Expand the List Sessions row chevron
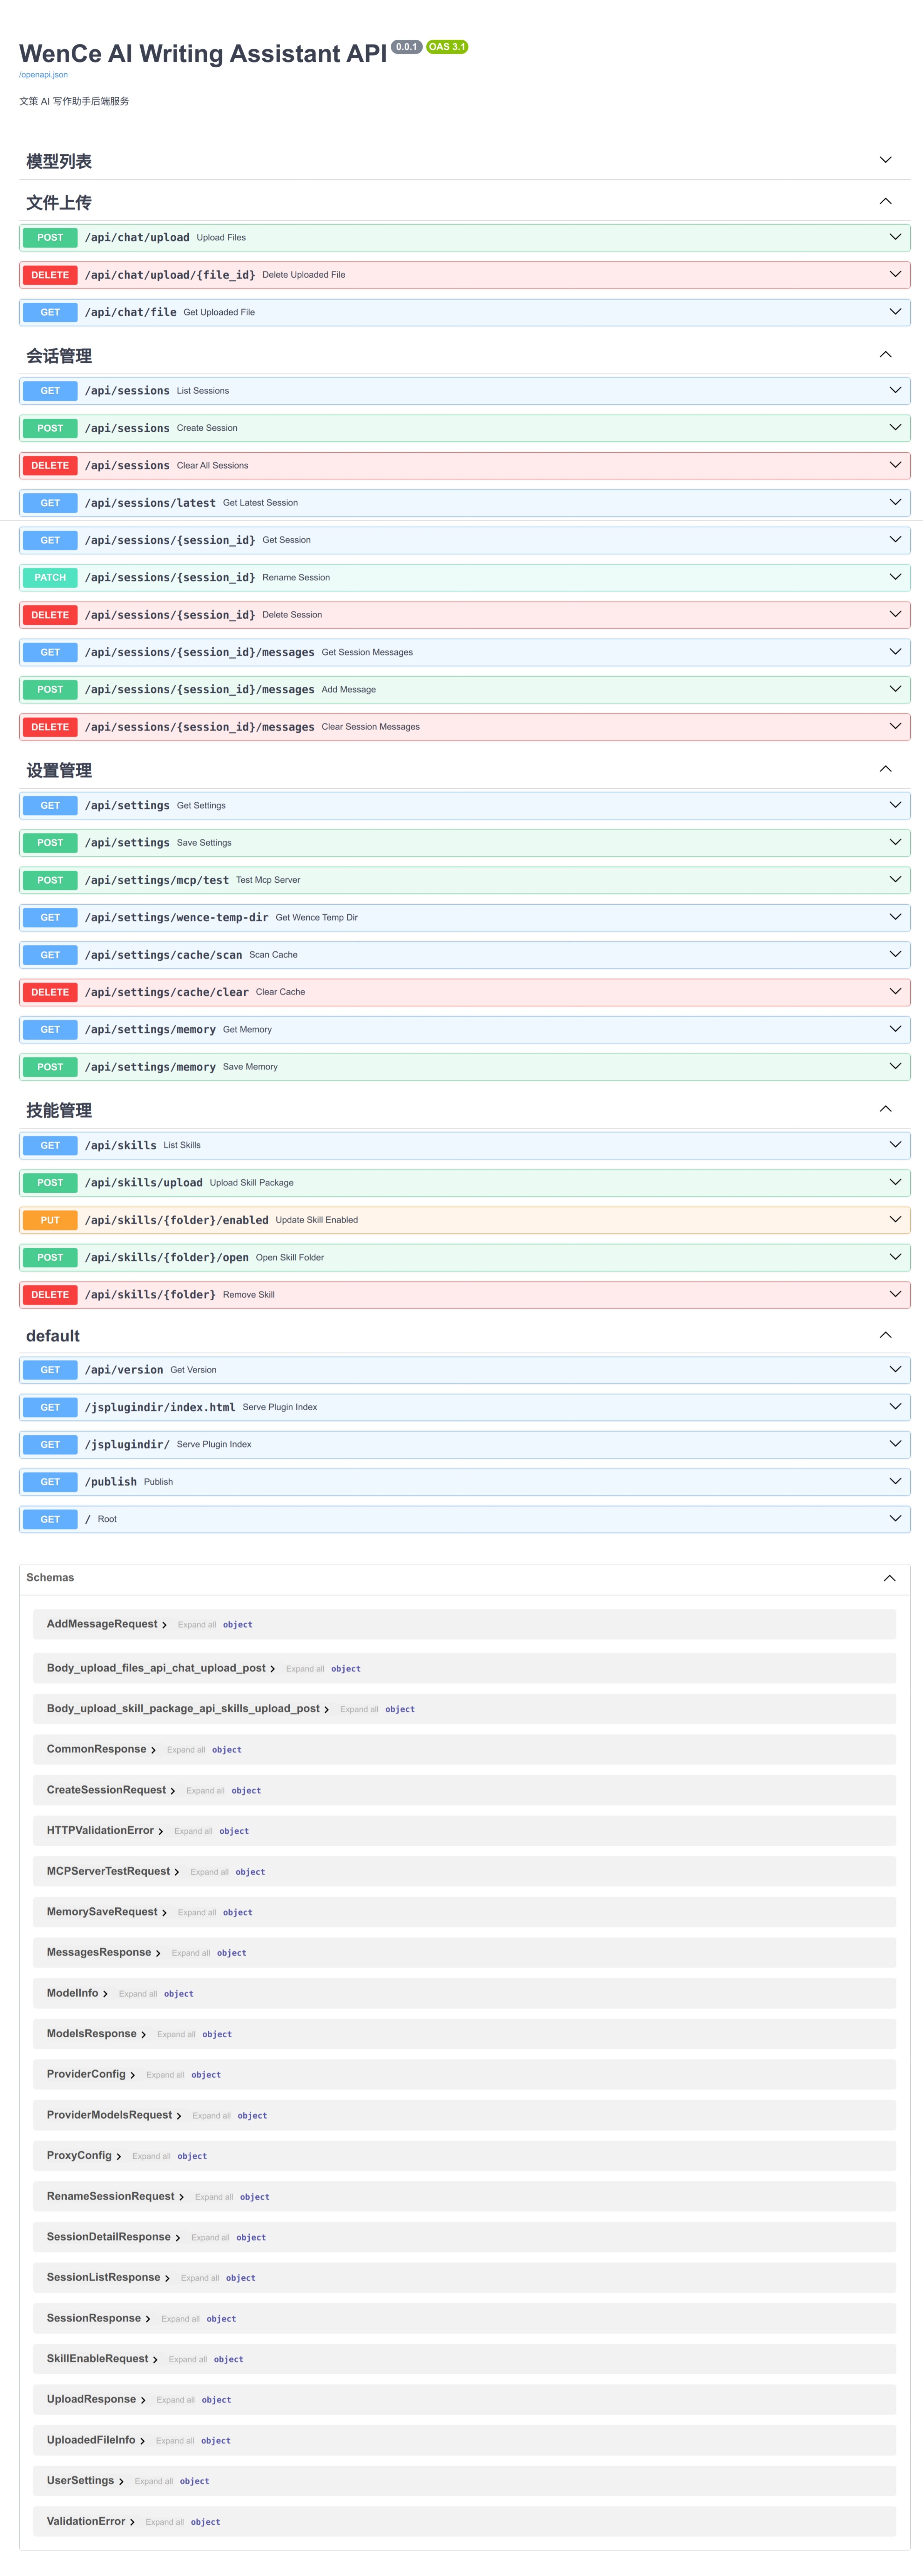Viewport: 923px width, 2576px height. 895,390
